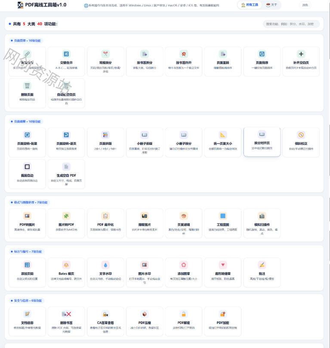Launch the PDF压缩 compression tool
Image resolution: width=330 pixels, height=348 pixels.
coord(145,322)
